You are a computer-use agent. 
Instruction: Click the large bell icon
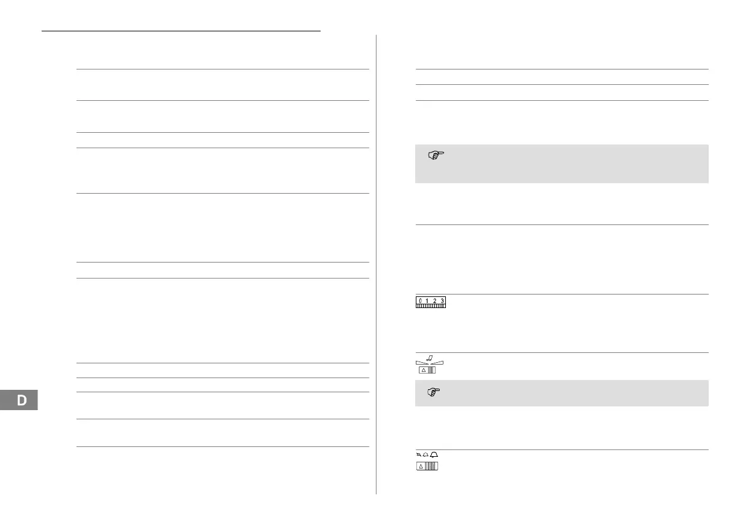click(x=434, y=454)
